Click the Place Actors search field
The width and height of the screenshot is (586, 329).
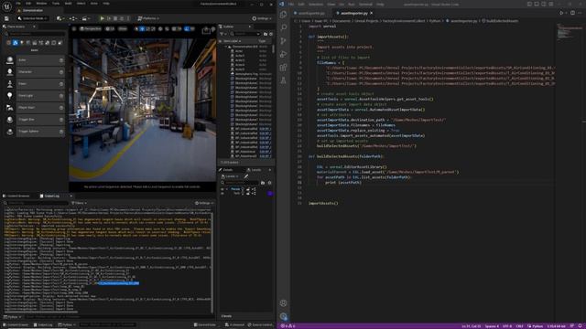pyautogui.click(x=35, y=34)
